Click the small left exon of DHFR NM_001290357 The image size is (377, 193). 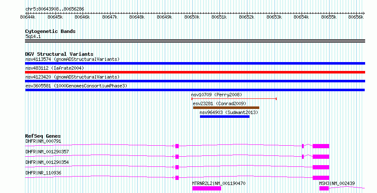pyautogui.click(x=177, y=157)
